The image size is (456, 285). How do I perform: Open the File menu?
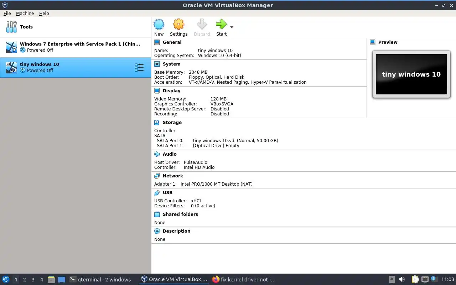(x=7, y=13)
